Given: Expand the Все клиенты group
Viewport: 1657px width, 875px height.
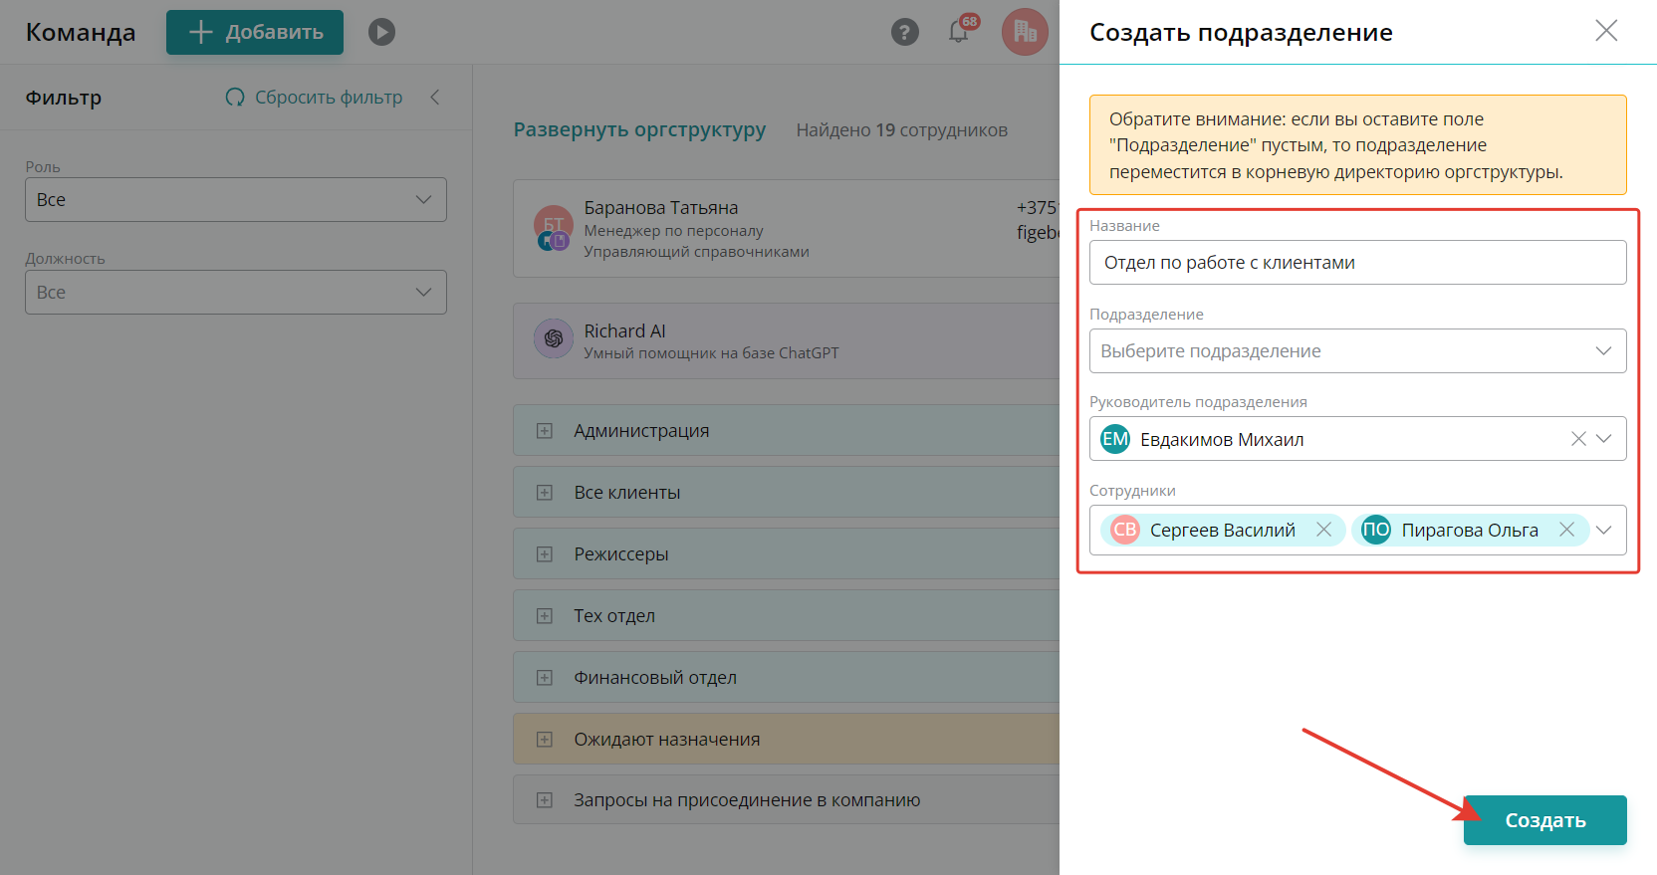Looking at the screenshot, I should click(x=545, y=493).
